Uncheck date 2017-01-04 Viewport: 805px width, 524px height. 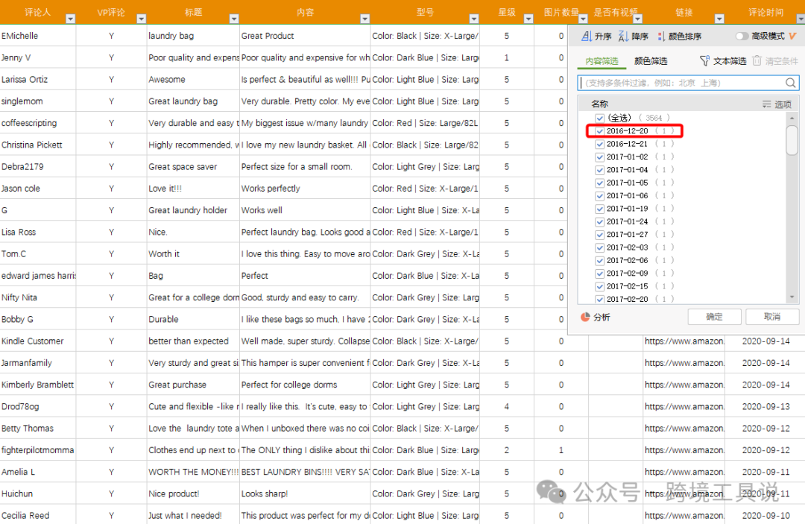(x=599, y=170)
